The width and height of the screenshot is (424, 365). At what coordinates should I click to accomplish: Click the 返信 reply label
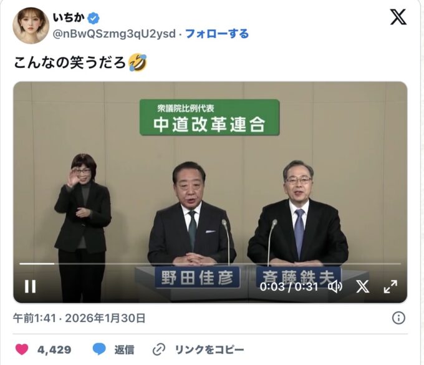point(124,350)
